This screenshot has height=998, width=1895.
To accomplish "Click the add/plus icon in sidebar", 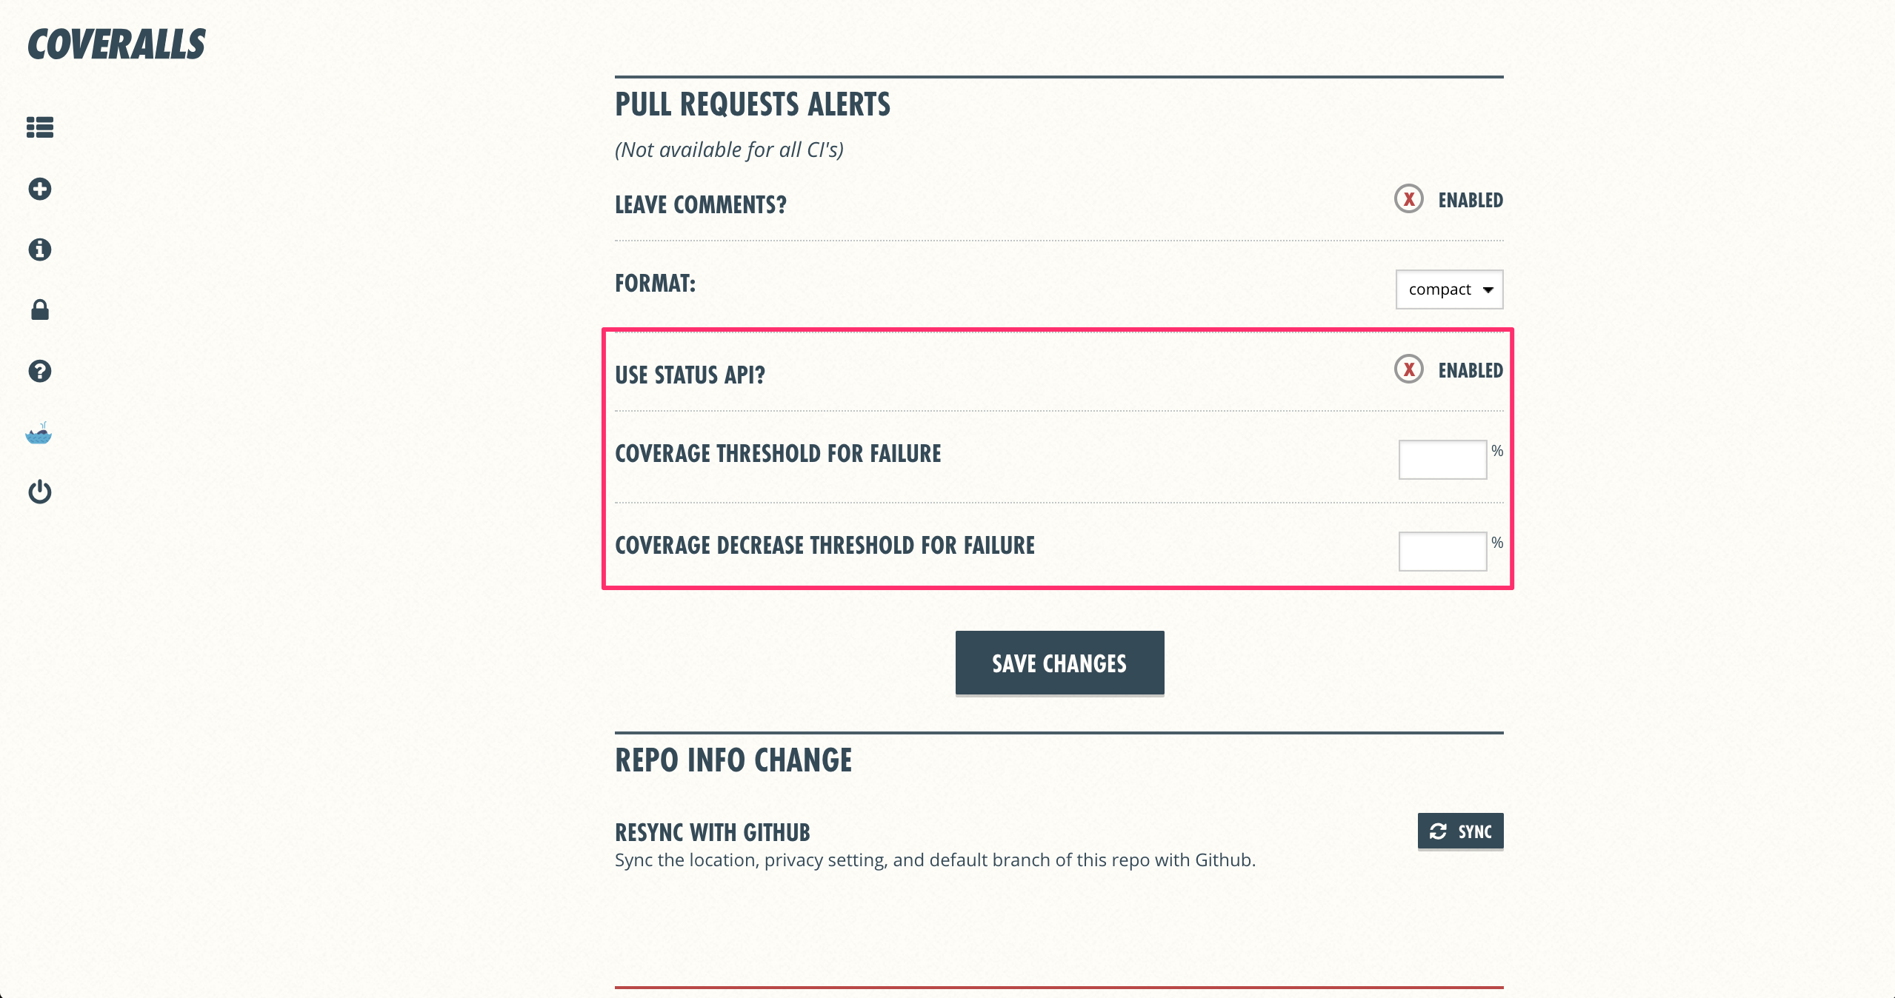I will pos(40,190).
